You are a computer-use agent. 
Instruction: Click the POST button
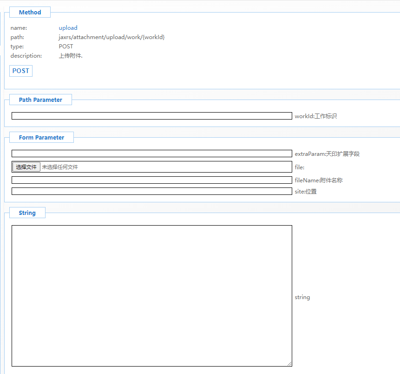21,71
